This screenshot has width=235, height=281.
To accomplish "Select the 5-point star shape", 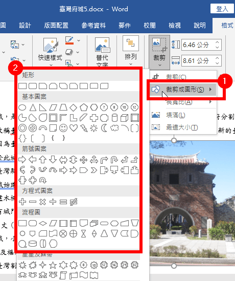I will pos(53,265).
